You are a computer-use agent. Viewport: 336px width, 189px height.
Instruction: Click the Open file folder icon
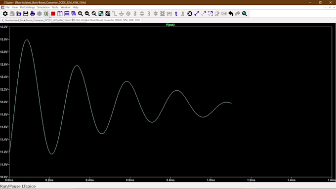click(x=19, y=14)
